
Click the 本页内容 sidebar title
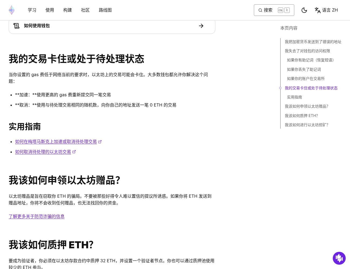tap(289, 28)
